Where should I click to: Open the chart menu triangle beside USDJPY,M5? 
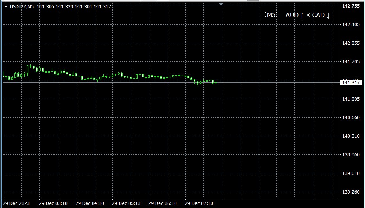(6, 7)
